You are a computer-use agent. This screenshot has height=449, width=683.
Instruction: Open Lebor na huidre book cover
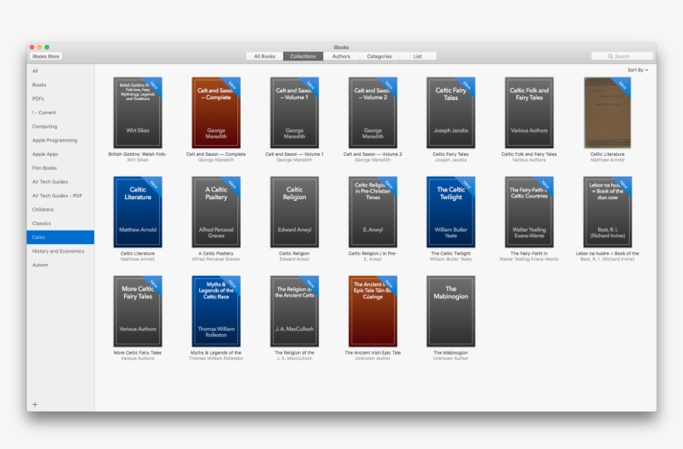(608, 212)
